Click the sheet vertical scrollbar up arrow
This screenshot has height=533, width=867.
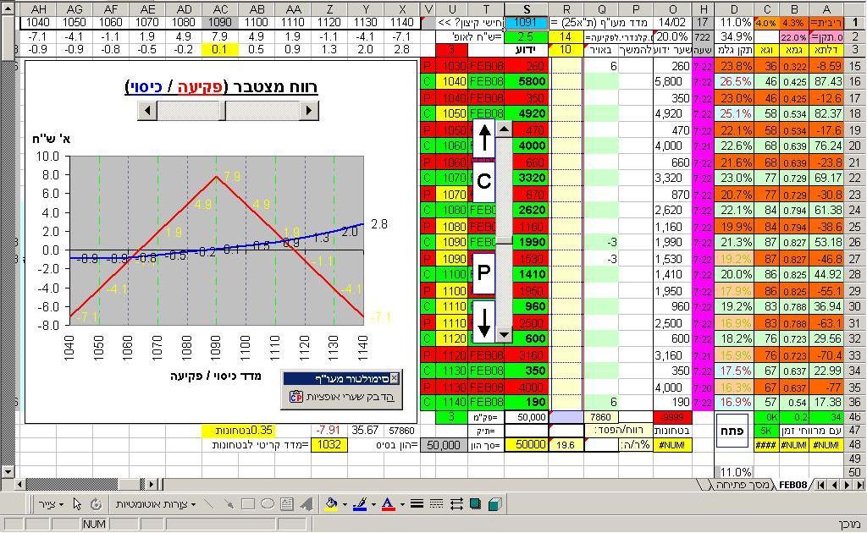pos(7,8)
